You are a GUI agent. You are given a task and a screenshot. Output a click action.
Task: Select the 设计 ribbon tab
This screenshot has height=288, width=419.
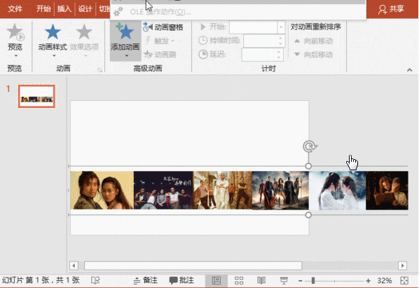(85, 9)
